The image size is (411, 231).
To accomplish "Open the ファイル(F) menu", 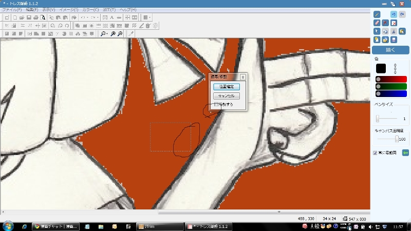I will tap(12, 10).
